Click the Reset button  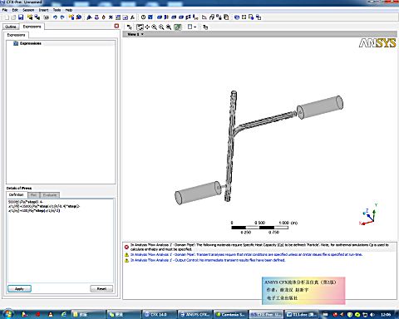[101, 289]
